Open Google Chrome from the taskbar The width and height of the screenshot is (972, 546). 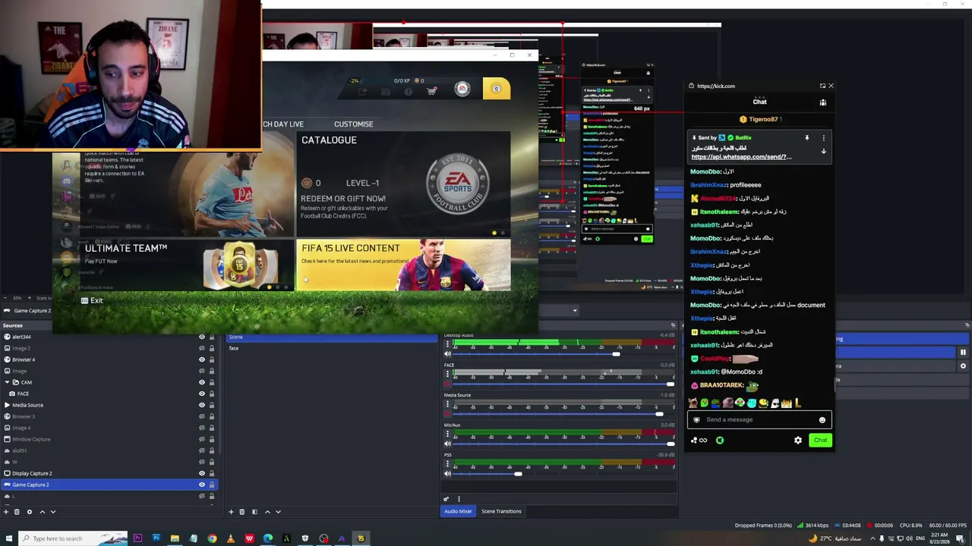coord(212,538)
